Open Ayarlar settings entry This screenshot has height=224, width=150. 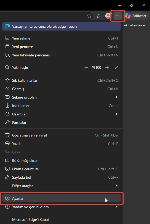tap(62, 198)
